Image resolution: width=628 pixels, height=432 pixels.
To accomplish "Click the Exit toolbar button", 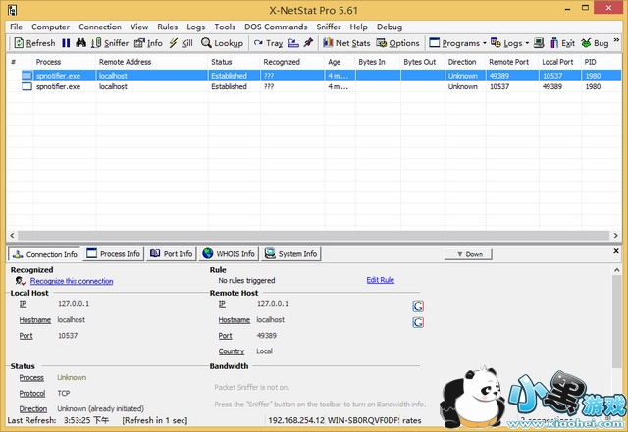I will pos(562,43).
